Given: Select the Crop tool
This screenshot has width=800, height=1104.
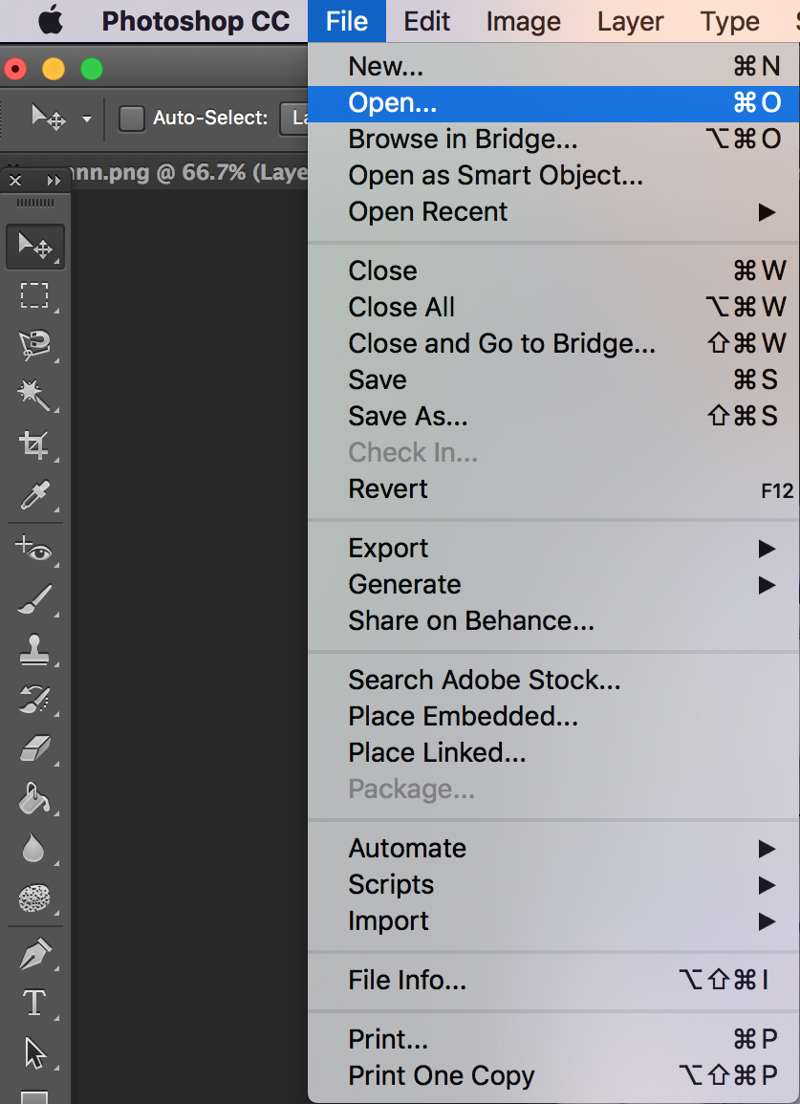Looking at the screenshot, I should (x=34, y=444).
